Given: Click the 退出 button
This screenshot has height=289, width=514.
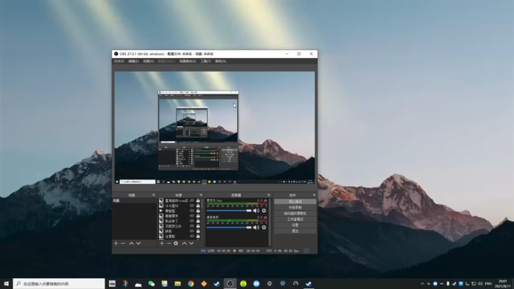Looking at the screenshot, I should pyautogui.click(x=295, y=231).
